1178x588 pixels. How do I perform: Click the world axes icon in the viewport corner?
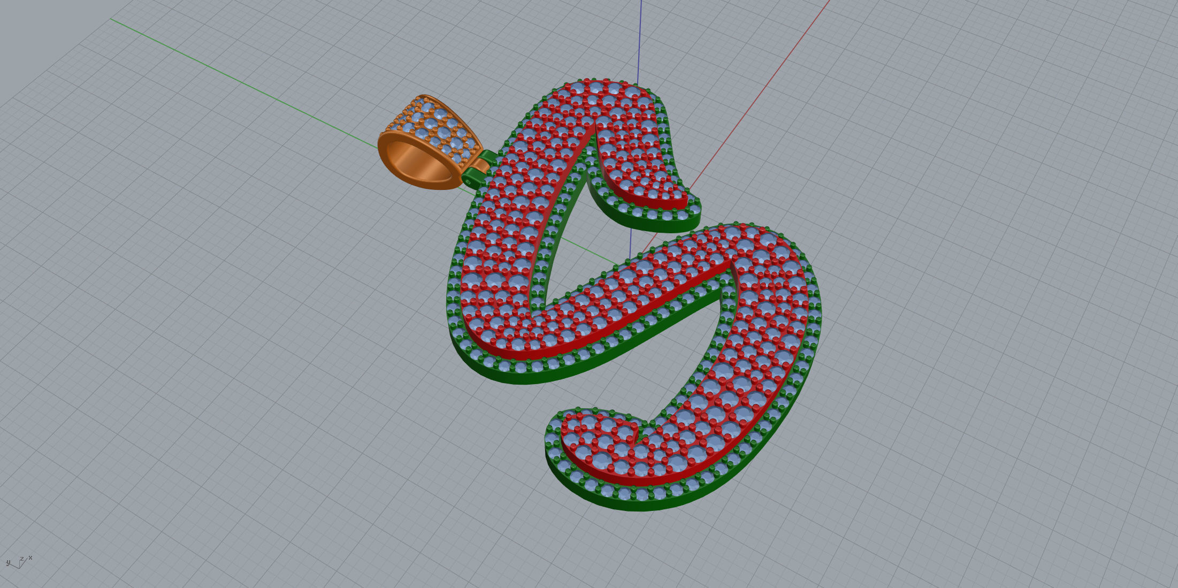tap(19, 561)
